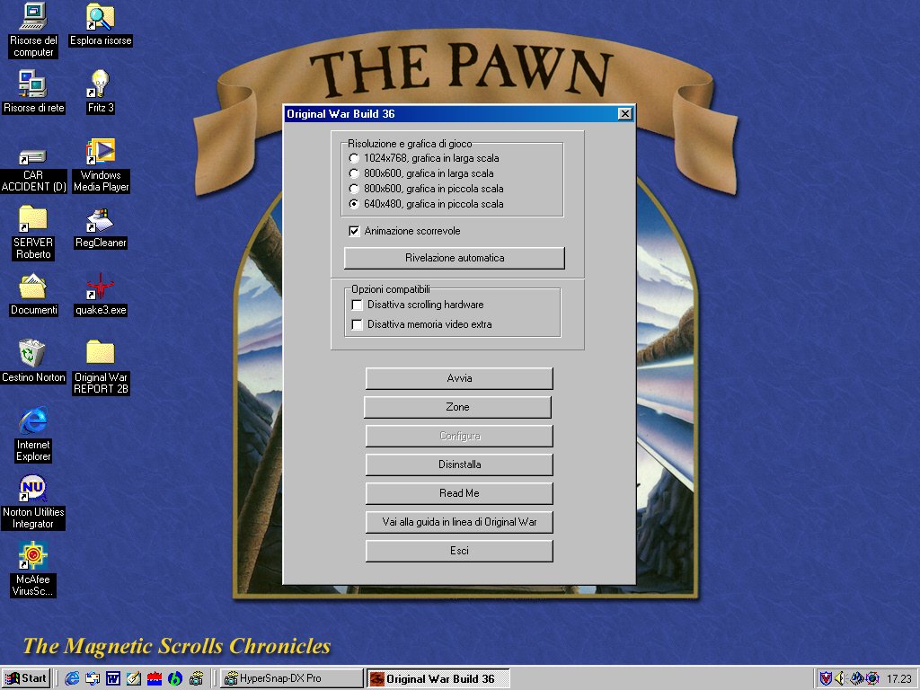920x690 pixels.
Task: Launch RegCleaner desktop shortcut
Action: (x=101, y=228)
